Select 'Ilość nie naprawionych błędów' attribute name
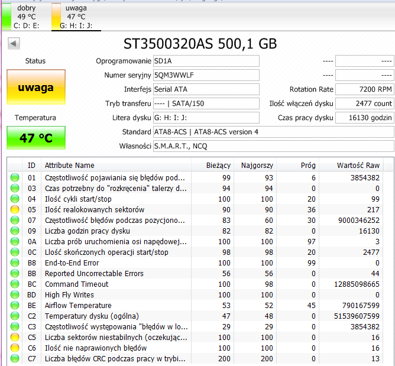The width and height of the screenshot is (395, 366). point(96,348)
